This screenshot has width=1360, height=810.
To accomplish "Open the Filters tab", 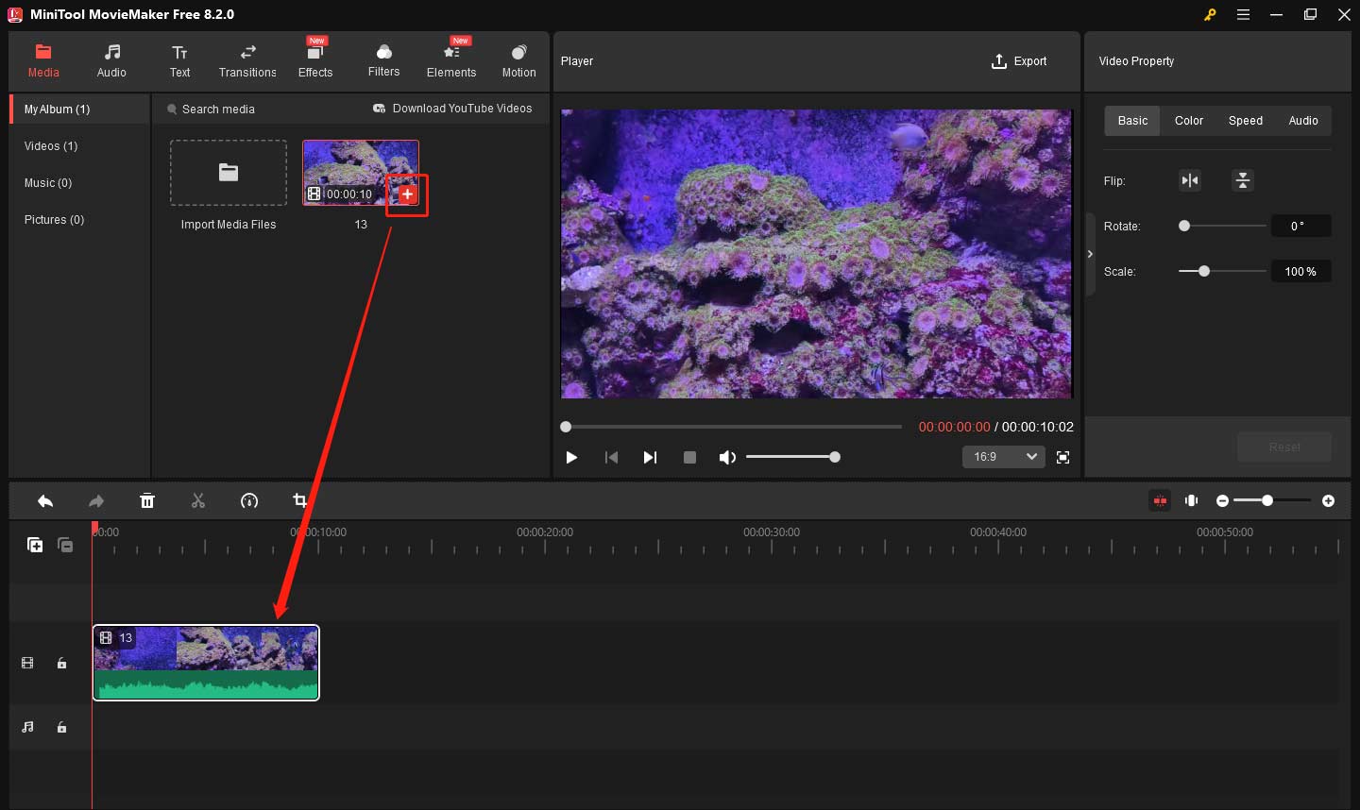I will (383, 61).
